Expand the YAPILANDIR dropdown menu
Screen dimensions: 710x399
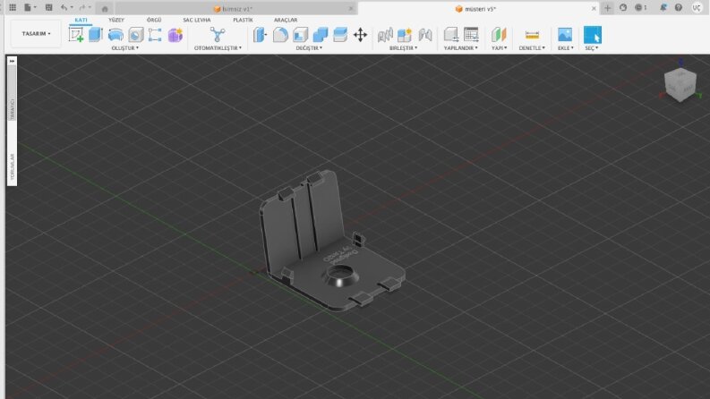pos(460,48)
